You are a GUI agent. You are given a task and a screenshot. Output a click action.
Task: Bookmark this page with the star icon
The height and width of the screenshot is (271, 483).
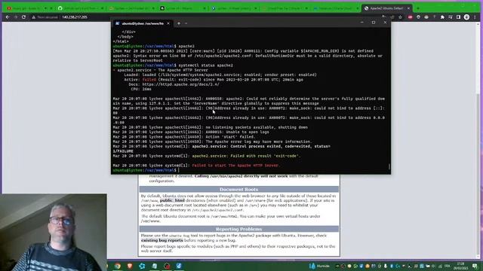click(x=400, y=17)
